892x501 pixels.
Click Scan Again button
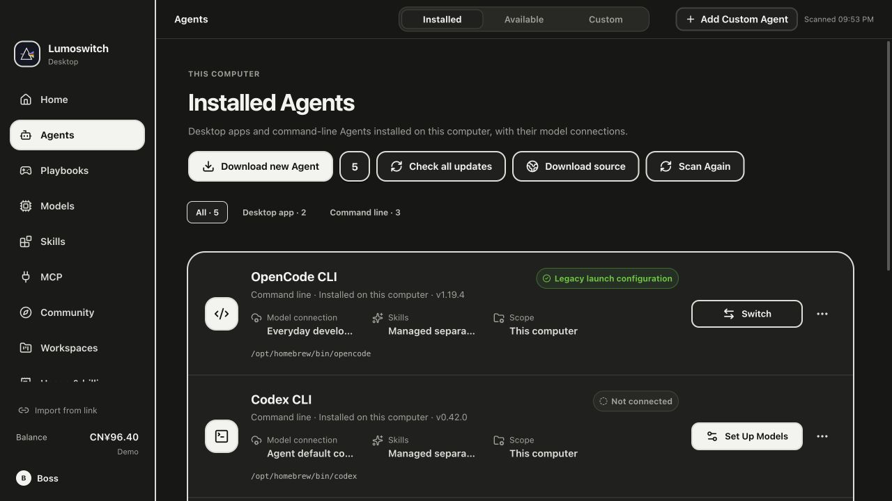pos(695,166)
